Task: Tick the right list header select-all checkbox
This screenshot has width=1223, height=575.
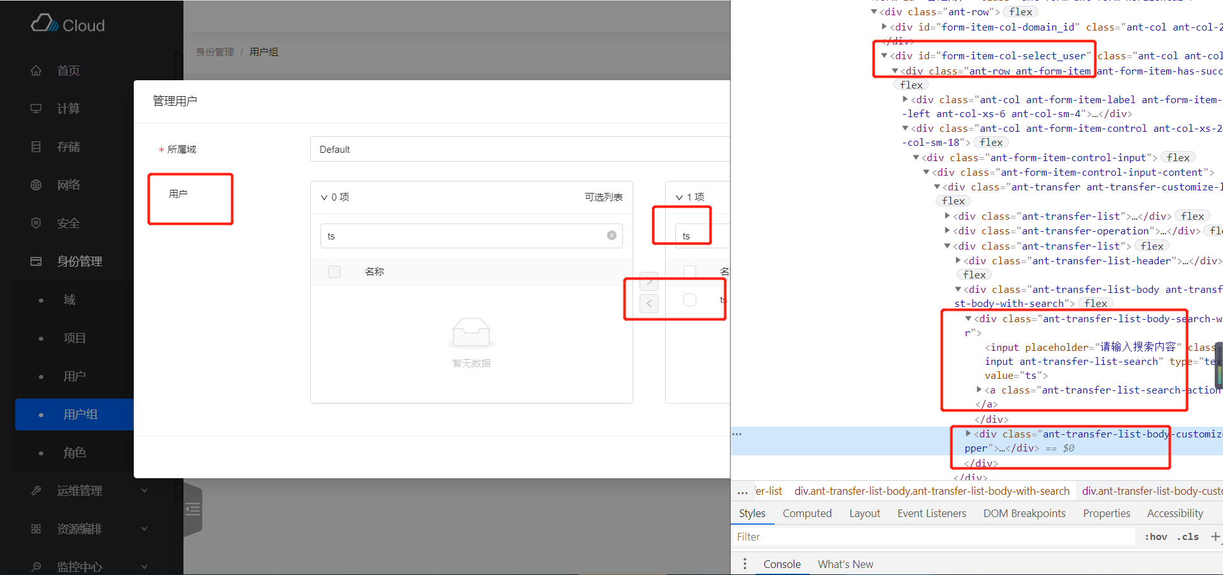Action: click(x=690, y=272)
